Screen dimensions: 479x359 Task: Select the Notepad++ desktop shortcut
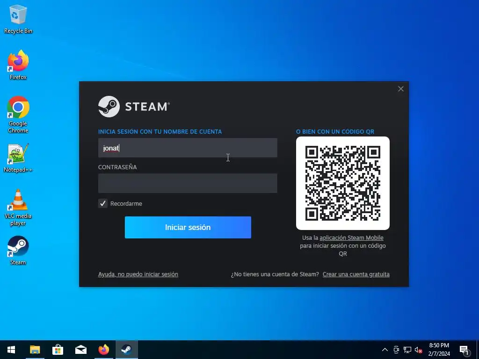[18, 158]
